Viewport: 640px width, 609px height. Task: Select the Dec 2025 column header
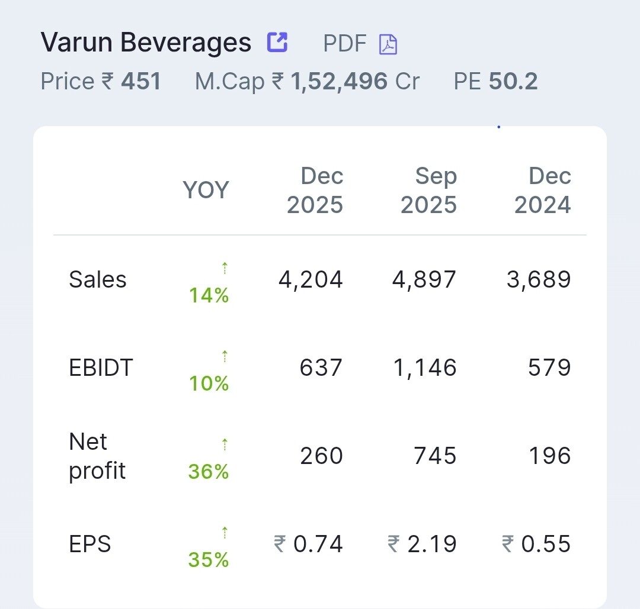coord(315,190)
